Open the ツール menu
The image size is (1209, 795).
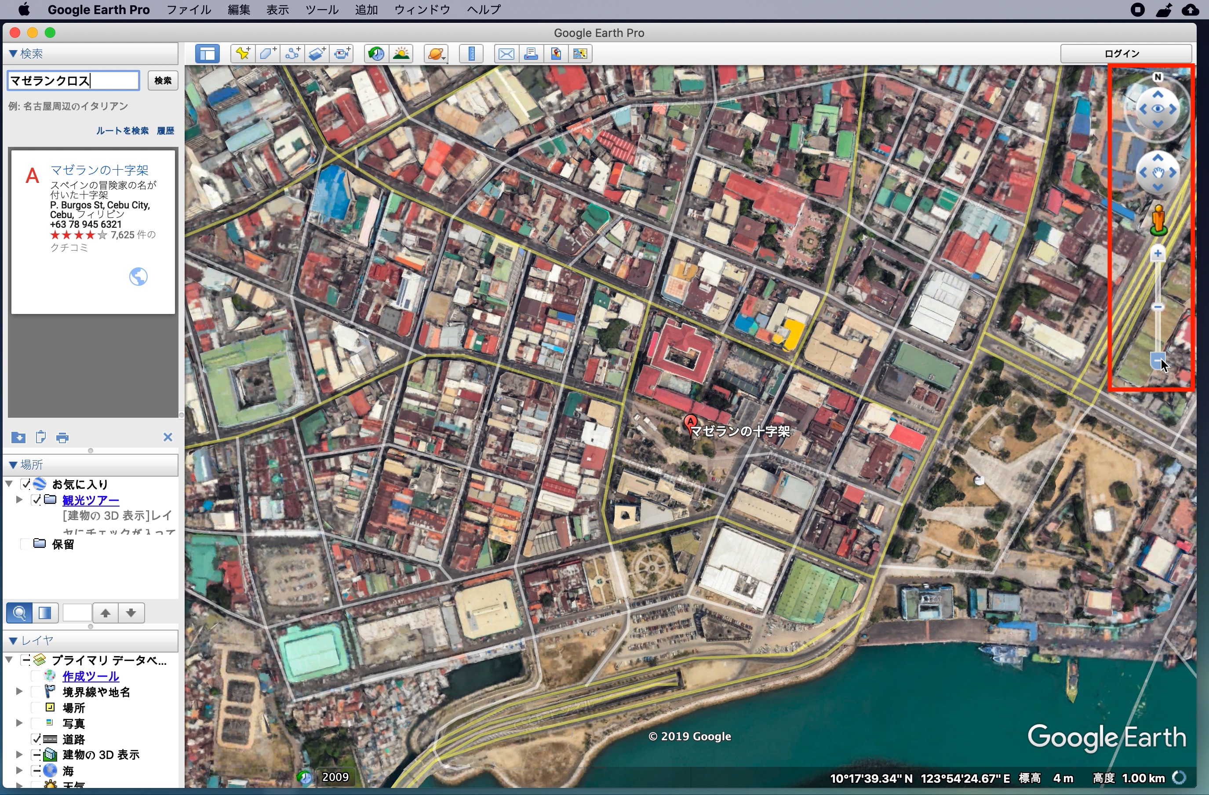(321, 10)
